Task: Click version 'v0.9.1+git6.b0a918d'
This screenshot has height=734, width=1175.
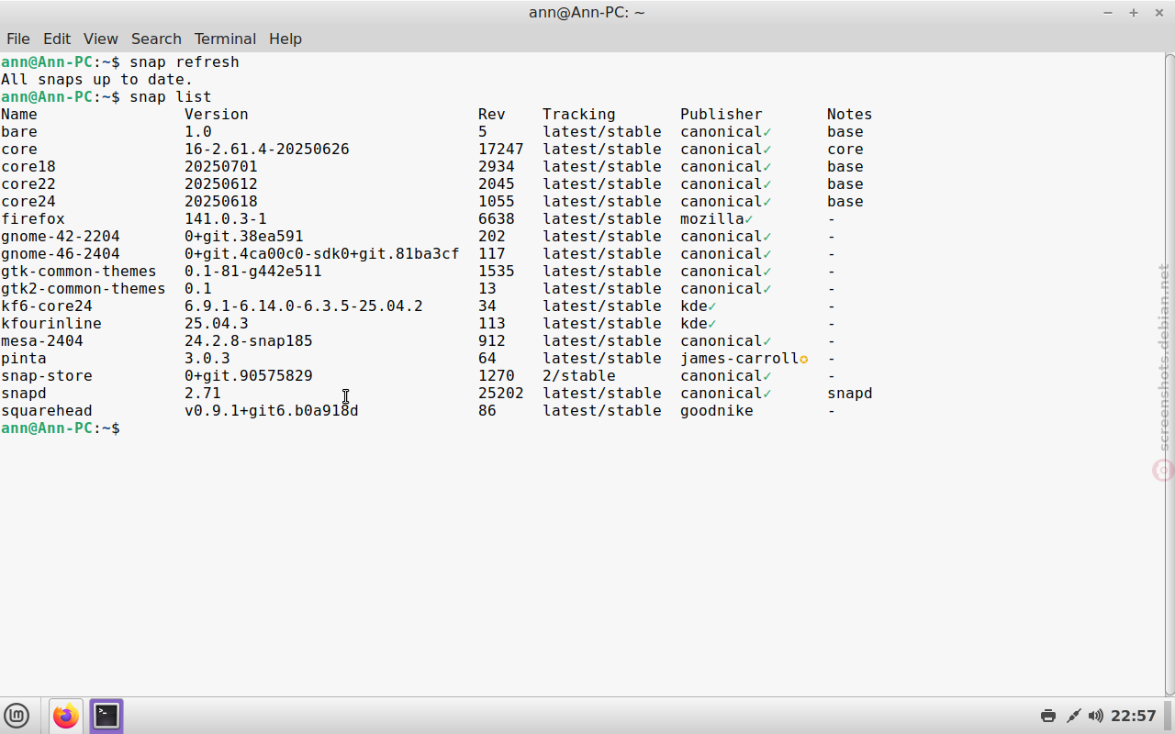Action: [272, 410]
